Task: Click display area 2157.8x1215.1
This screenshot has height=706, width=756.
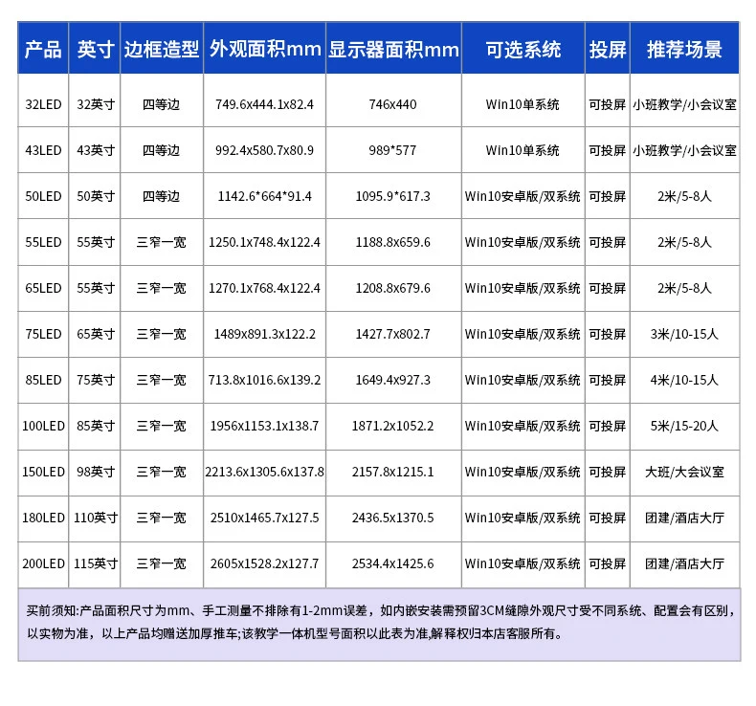Action: click(393, 472)
